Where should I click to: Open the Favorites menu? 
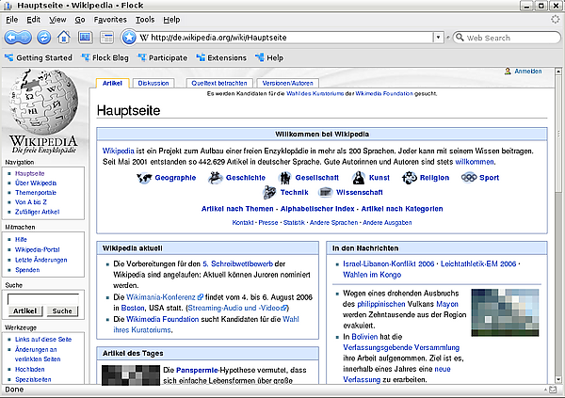click(110, 20)
